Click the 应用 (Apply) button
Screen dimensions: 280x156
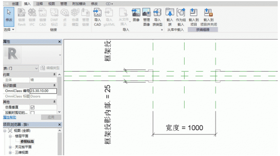point(51,117)
